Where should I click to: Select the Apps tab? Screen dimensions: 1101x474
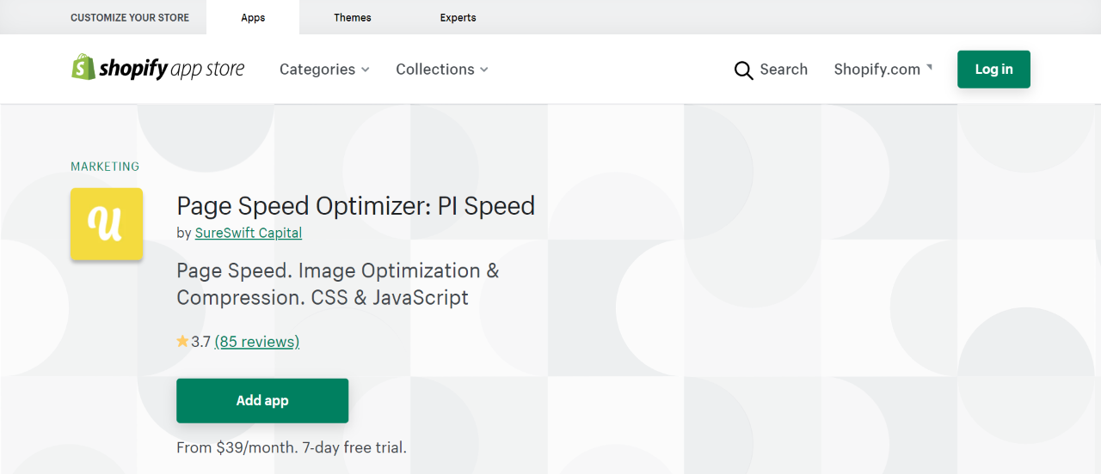tap(253, 17)
